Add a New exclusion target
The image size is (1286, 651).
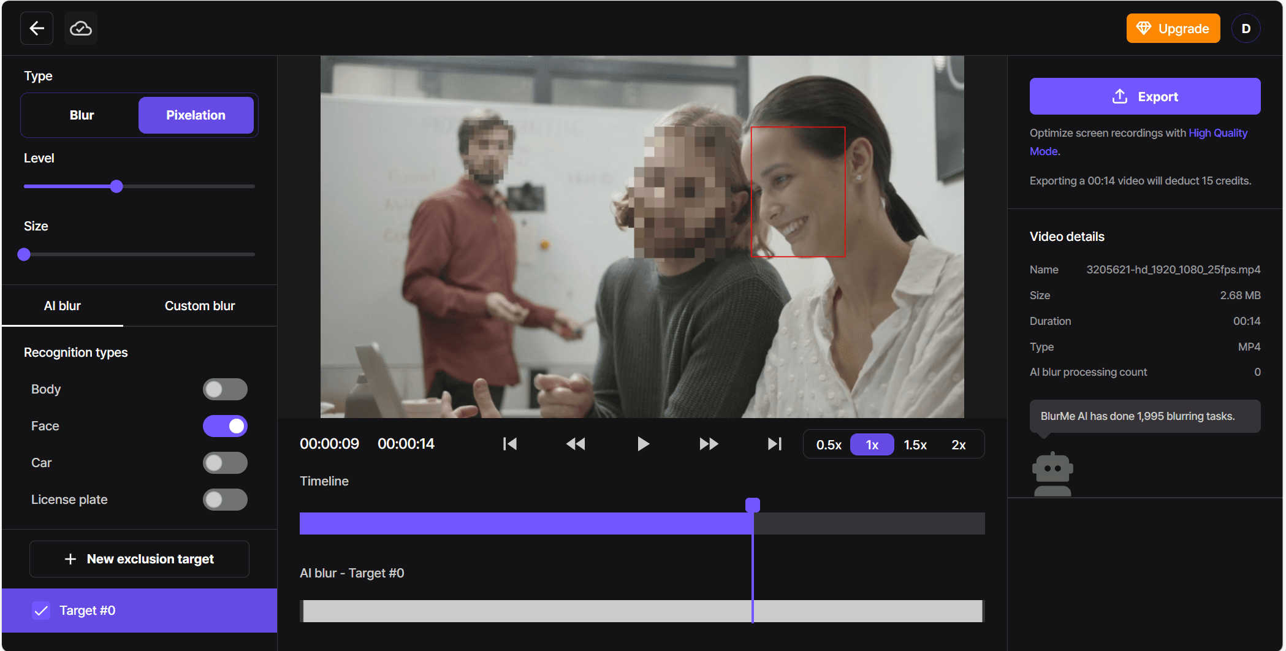(x=139, y=558)
